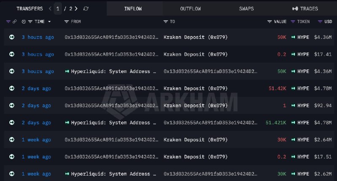Open the TRADES tab
The image size is (337, 181).
(305, 8)
